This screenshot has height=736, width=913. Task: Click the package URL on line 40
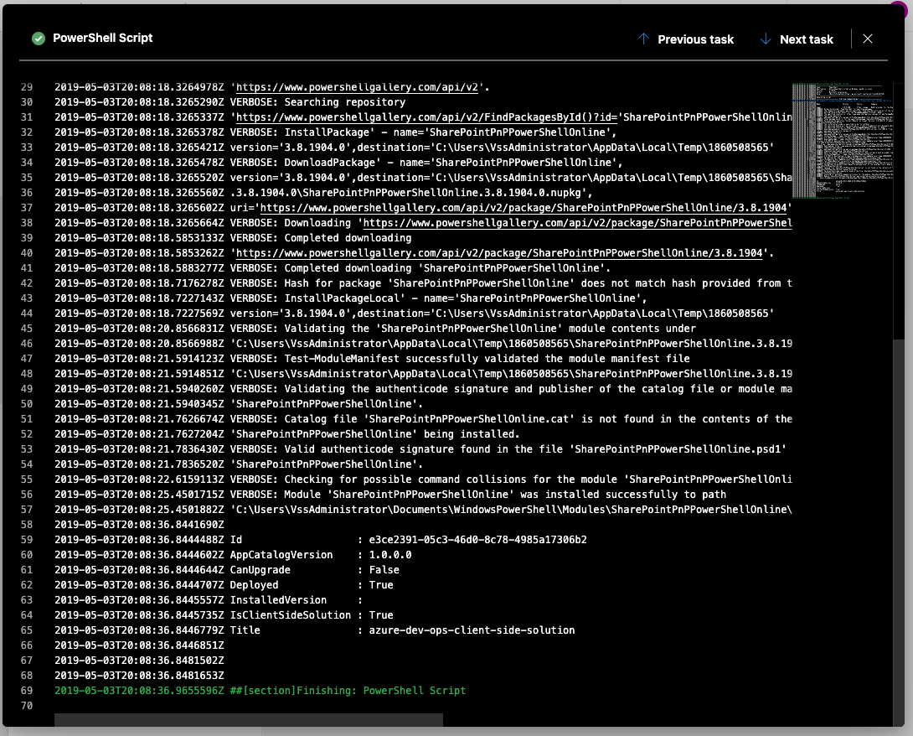click(x=501, y=253)
